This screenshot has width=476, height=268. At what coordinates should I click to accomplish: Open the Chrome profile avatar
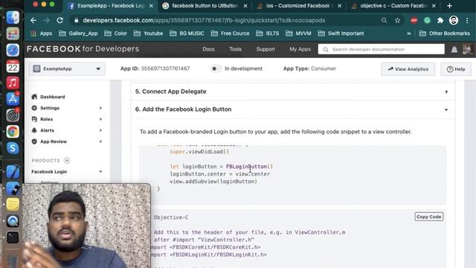tap(454, 20)
